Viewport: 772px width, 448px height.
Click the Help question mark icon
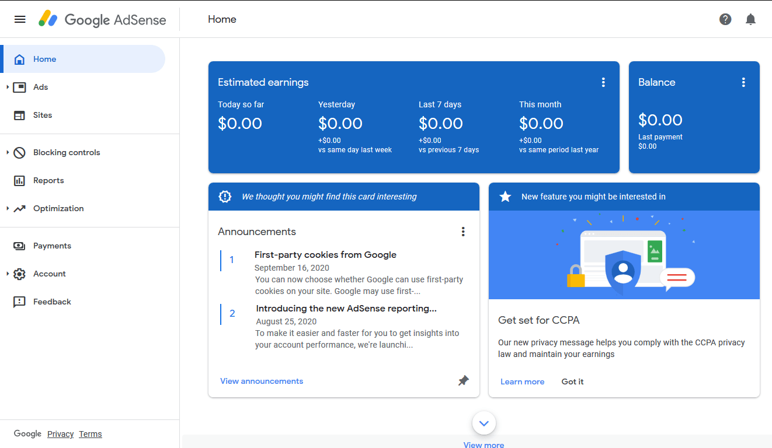[x=725, y=19]
